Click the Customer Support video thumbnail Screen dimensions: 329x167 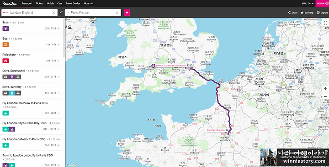pyautogui.click(x=269, y=157)
